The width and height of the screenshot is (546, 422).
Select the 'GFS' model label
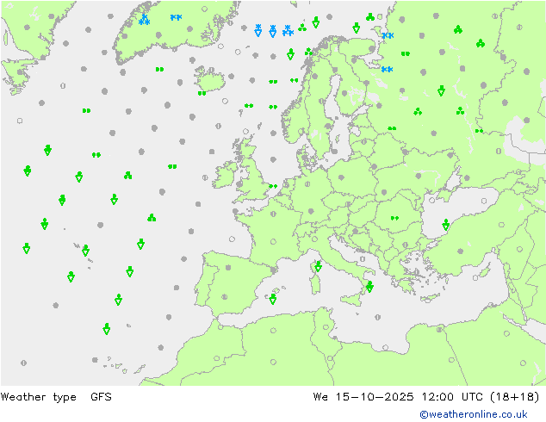click(x=101, y=397)
